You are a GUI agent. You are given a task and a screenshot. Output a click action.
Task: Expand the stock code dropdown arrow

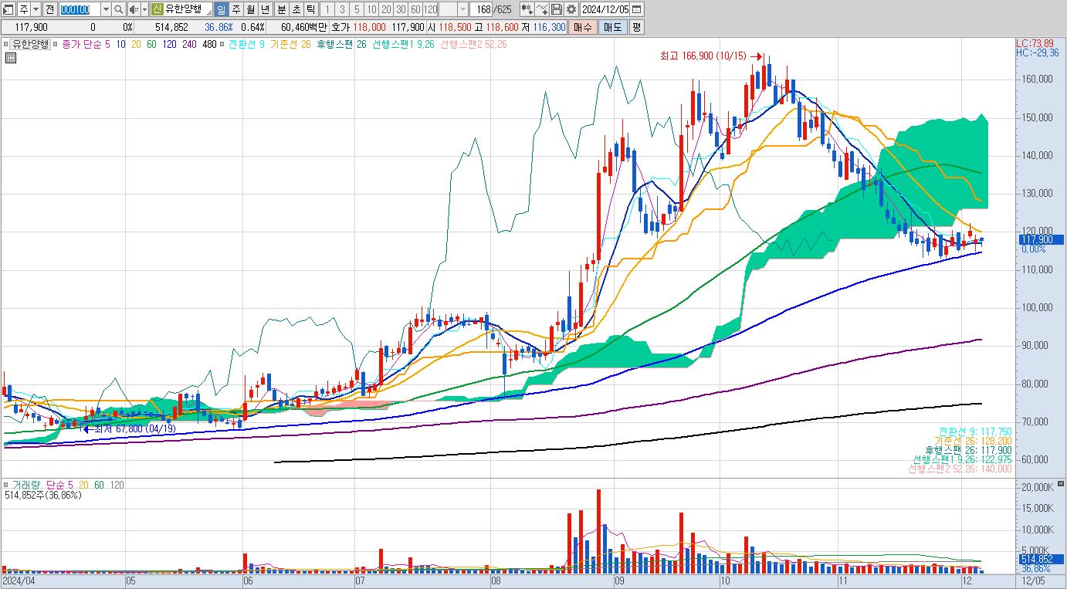click(x=106, y=9)
